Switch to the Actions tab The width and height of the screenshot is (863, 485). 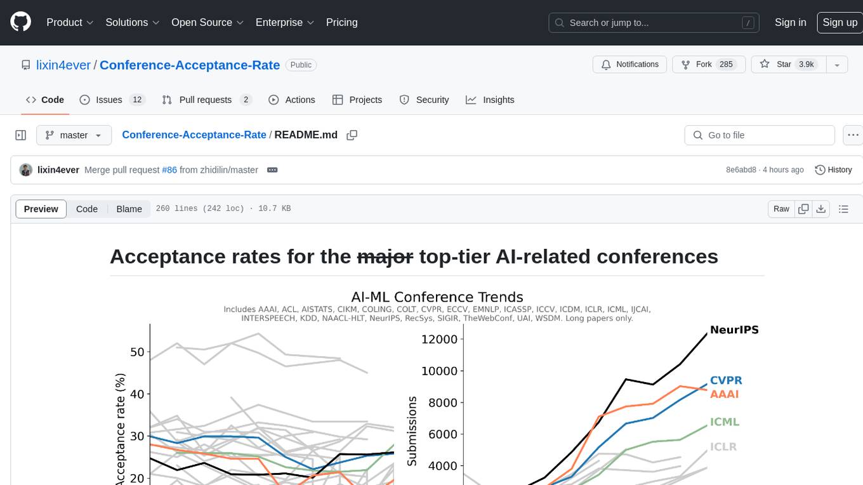pyautogui.click(x=292, y=100)
